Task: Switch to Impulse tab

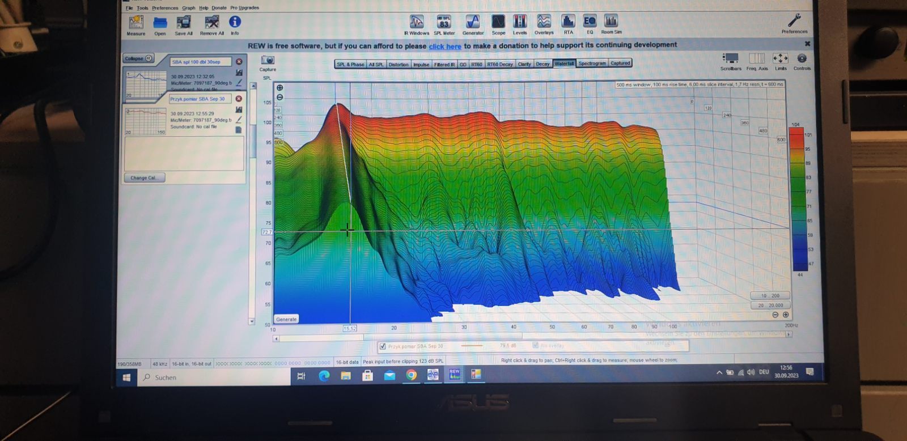Action: tap(421, 64)
